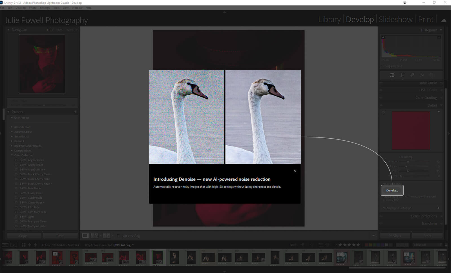Click the highlighted Denoise button

click(x=392, y=190)
